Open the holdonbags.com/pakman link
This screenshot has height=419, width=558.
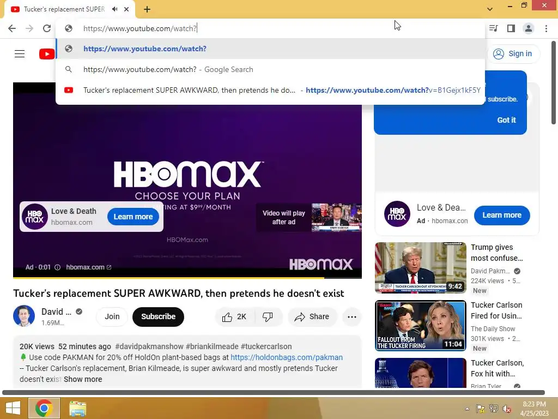point(287,357)
